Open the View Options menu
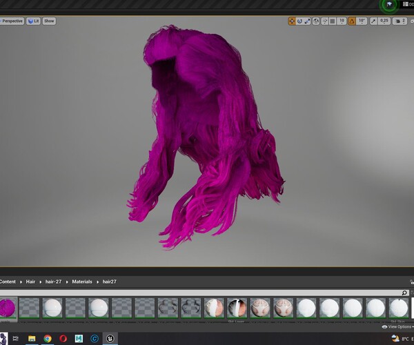The image size is (414, 345). [398, 327]
